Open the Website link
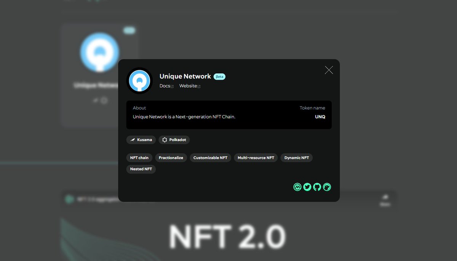Image resolution: width=457 pixels, height=261 pixels. click(190, 86)
